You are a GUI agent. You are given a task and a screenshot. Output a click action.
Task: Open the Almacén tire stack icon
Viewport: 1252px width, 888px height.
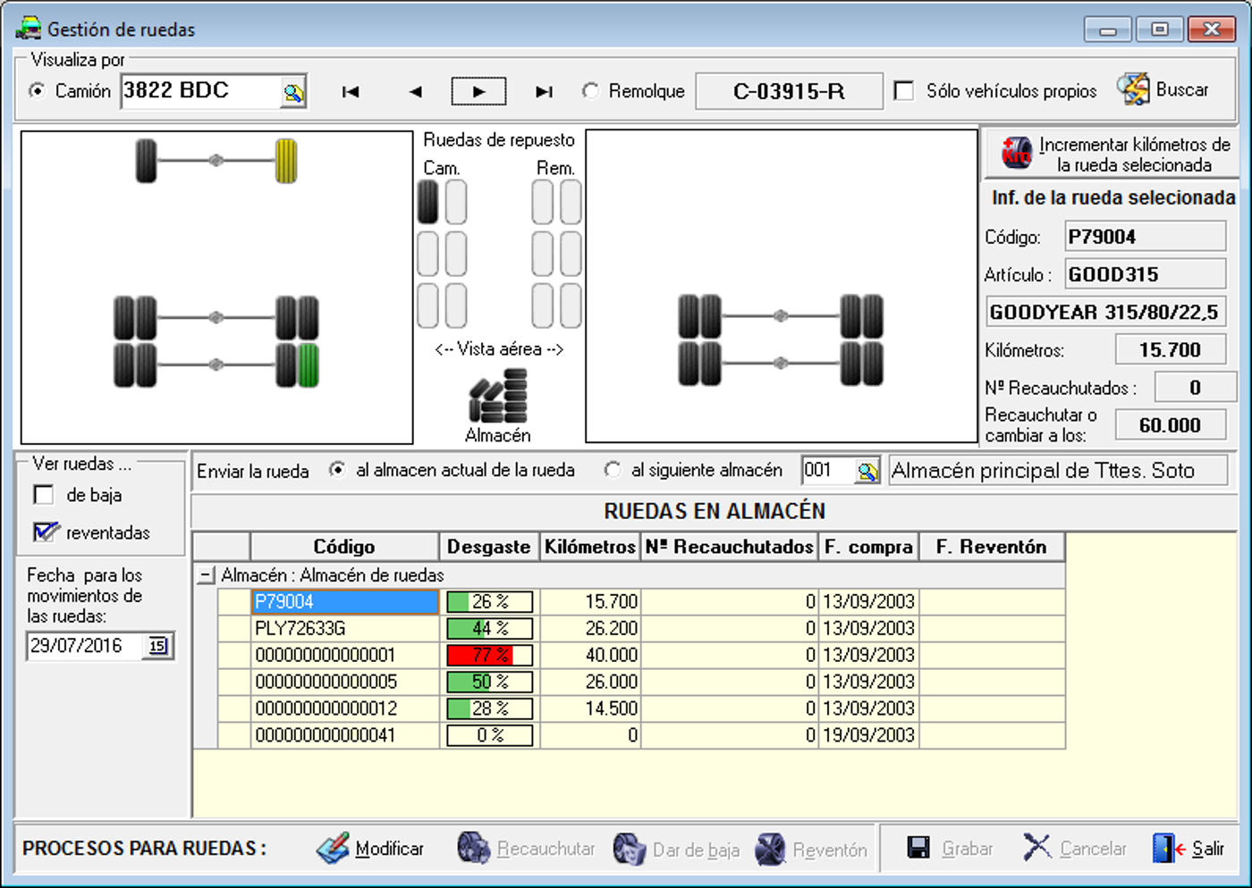498,397
